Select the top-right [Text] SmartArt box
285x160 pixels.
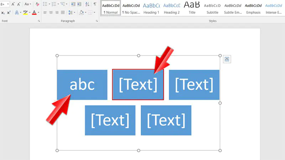(194, 85)
